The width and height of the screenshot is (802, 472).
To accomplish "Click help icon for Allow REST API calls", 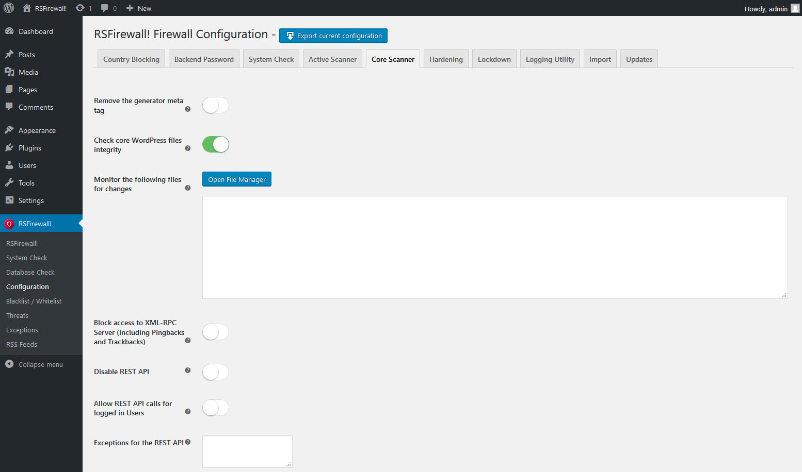I will 188,411.
